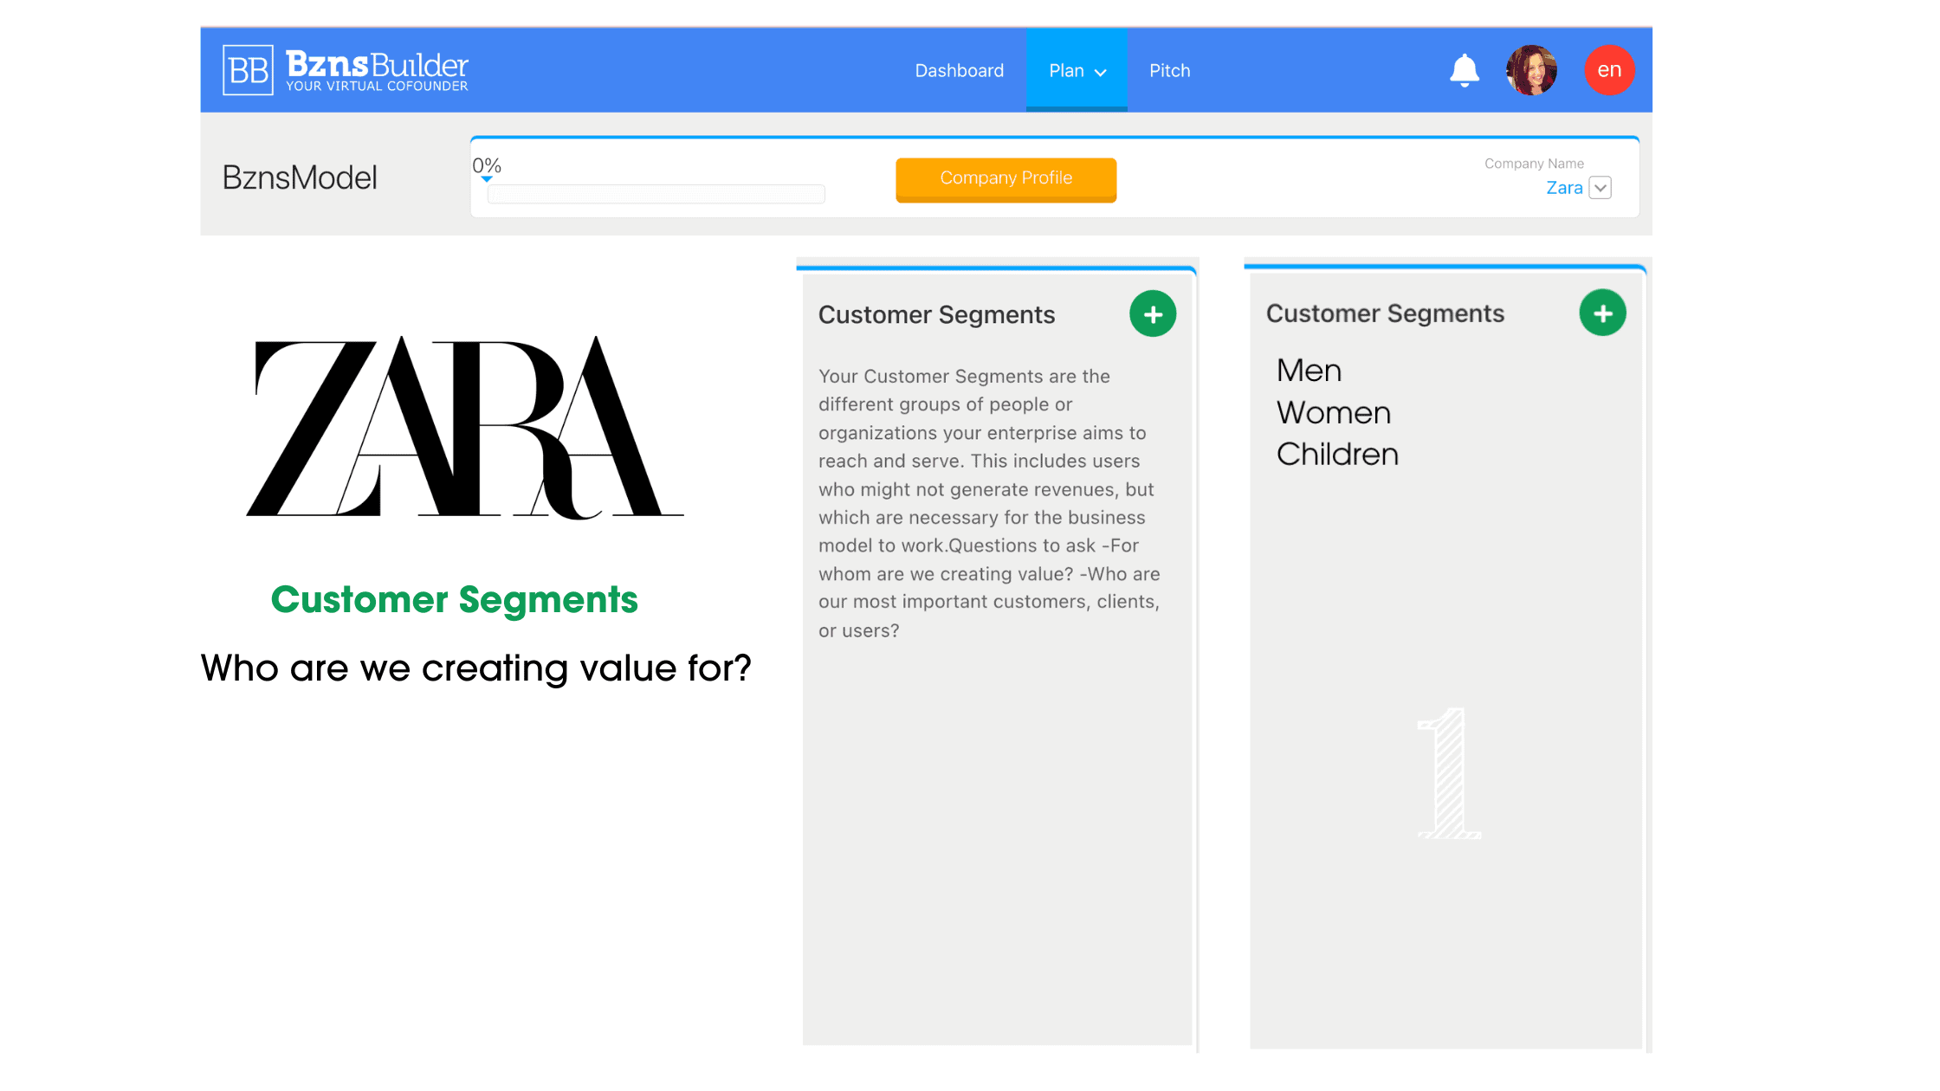Click the Company Profile button
The width and height of the screenshot is (1940, 1091).
coord(1007,178)
